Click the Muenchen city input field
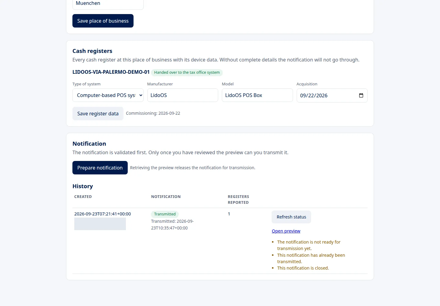The width and height of the screenshot is (440, 306). click(x=108, y=4)
